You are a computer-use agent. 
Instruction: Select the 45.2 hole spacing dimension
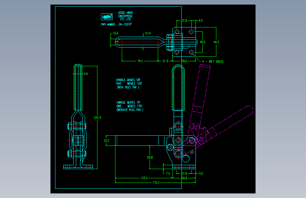pyautogui.click(x=203, y=42)
